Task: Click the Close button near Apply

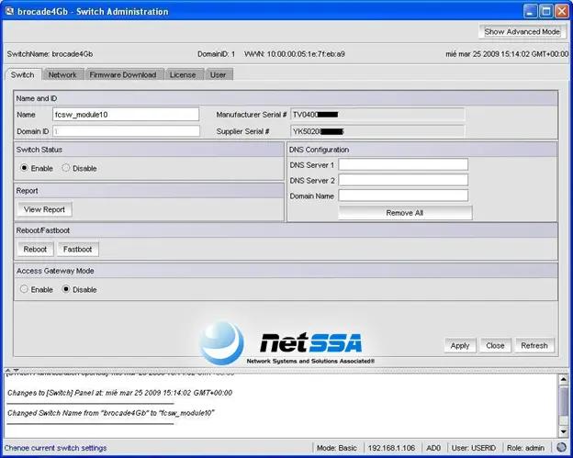Action: coord(495,345)
